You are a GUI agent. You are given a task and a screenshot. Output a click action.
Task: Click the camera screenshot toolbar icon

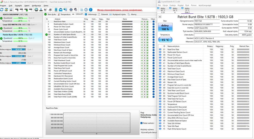[x=82, y=10]
